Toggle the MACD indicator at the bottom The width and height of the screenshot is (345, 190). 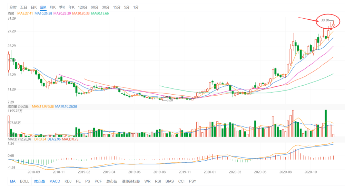(x=55, y=181)
